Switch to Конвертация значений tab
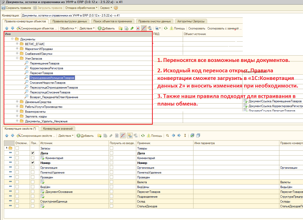The image size is (303, 220). click(x=58, y=129)
